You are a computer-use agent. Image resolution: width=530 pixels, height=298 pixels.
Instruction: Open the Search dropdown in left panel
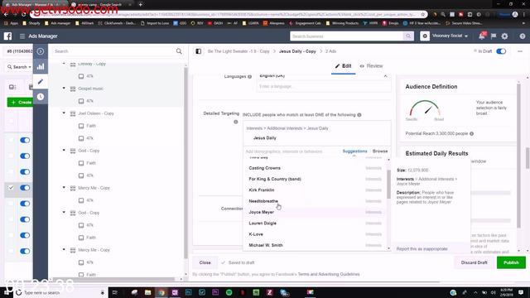click(x=19, y=67)
